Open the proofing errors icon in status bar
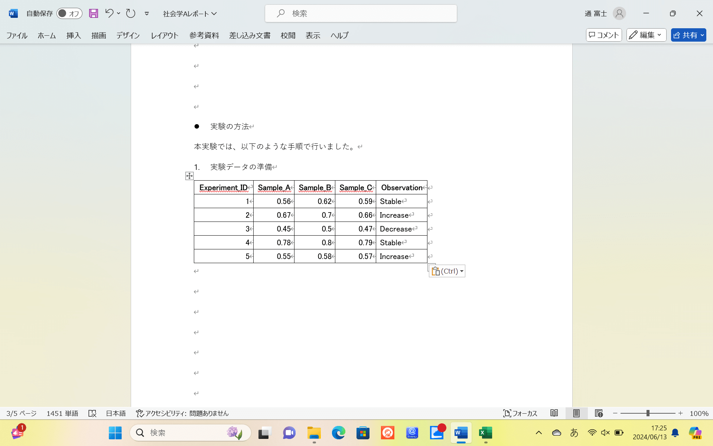This screenshot has height=446, width=713. 92,413
